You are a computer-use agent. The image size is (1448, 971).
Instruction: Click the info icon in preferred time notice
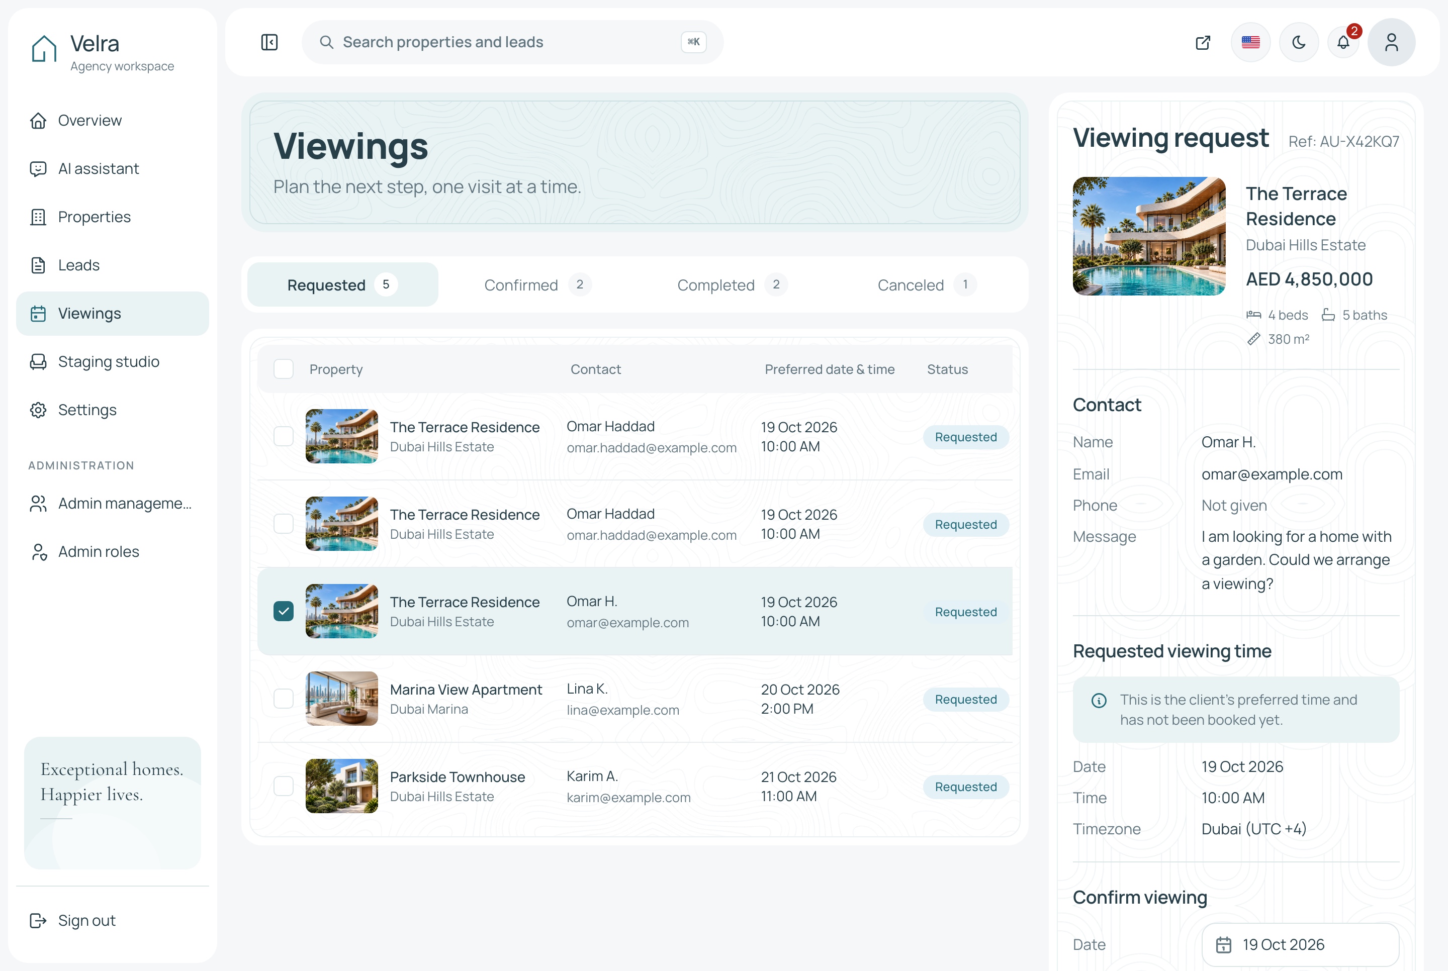(1099, 701)
